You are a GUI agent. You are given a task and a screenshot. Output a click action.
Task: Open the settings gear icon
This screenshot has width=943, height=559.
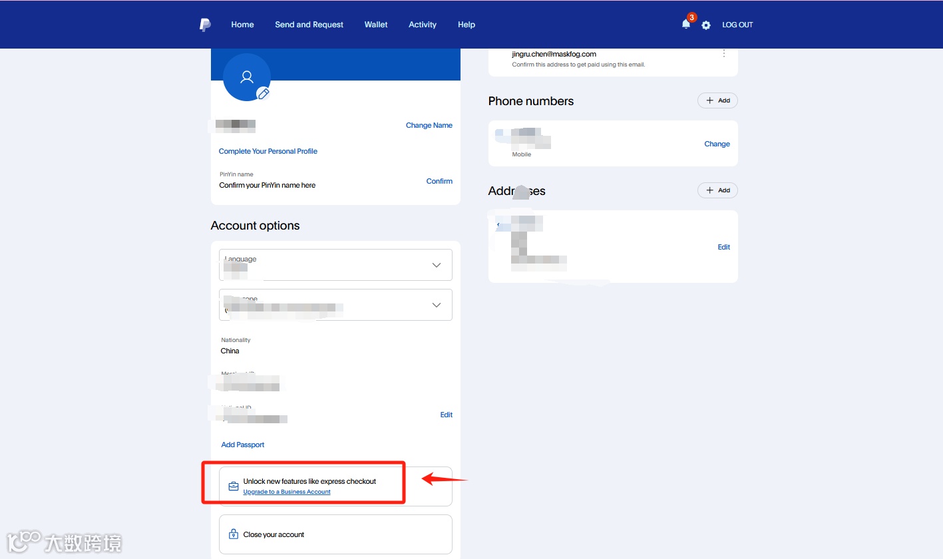[x=706, y=25]
